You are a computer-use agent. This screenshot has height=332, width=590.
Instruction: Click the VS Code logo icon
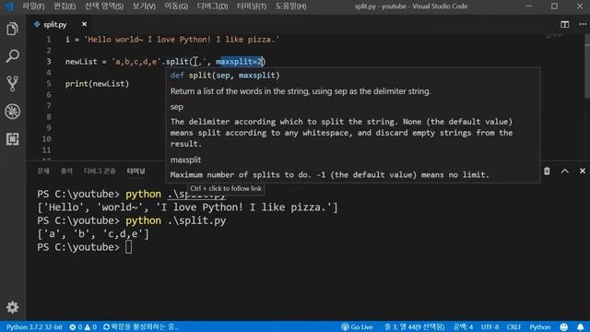pyautogui.click(x=9, y=6)
